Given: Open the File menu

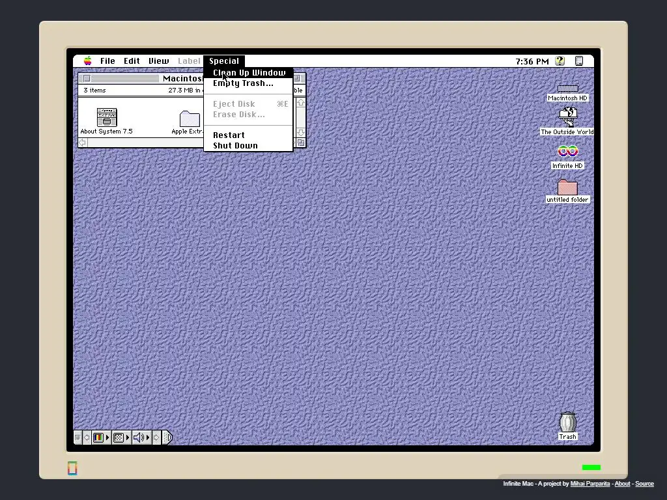Looking at the screenshot, I should tap(107, 61).
